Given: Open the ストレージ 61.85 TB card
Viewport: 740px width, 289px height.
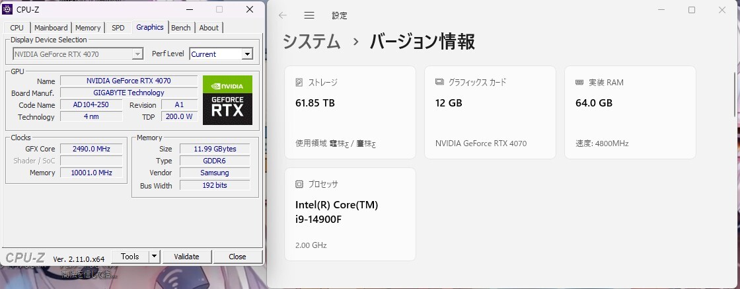Looking at the screenshot, I should [x=350, y=112].
